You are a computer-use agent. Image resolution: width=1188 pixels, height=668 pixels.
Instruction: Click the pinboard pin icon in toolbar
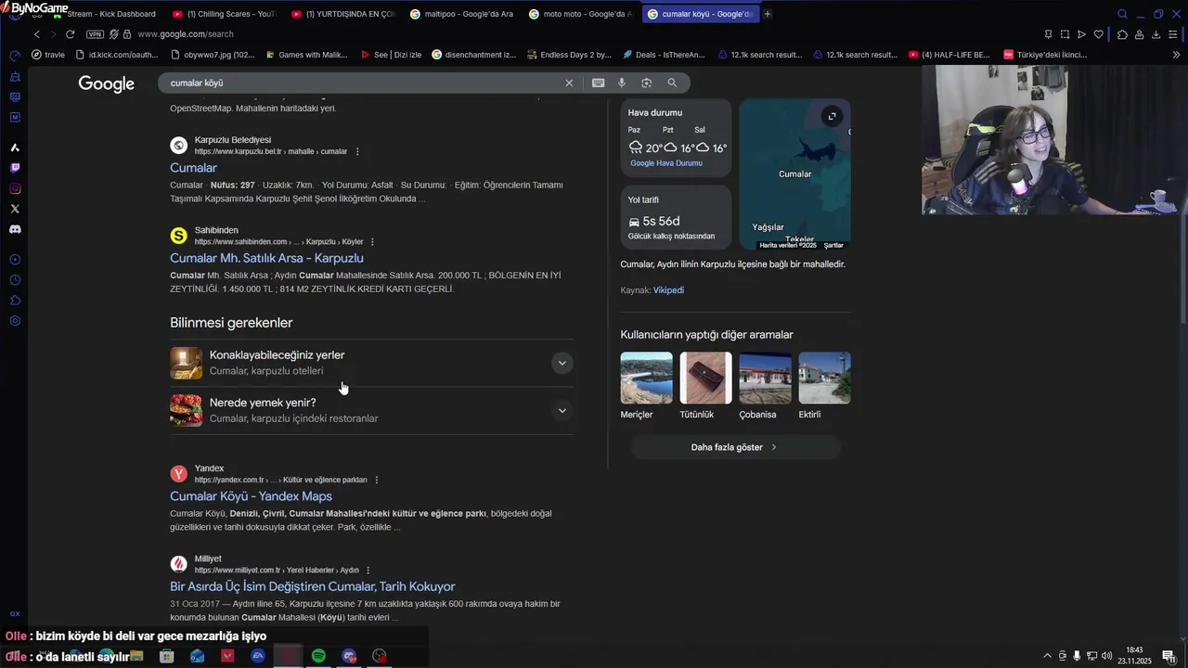coord(1048,34)
